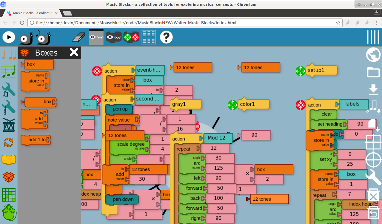Run slowly with music using the snail with note icon
Screen dimensions: 382x224
pyautogui.click(x=43, y=37)
